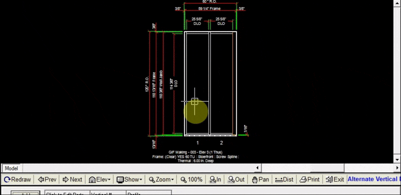The image size is (401, 195).
Task: Select the Dist measuring tool
Action: (284, 179)
